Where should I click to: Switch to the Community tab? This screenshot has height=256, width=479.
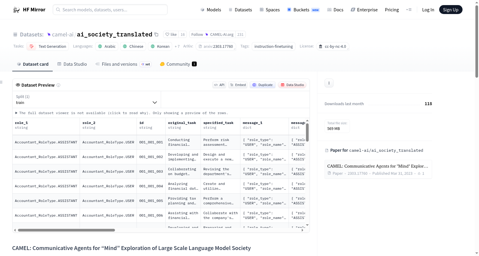(x=178, y=64)
